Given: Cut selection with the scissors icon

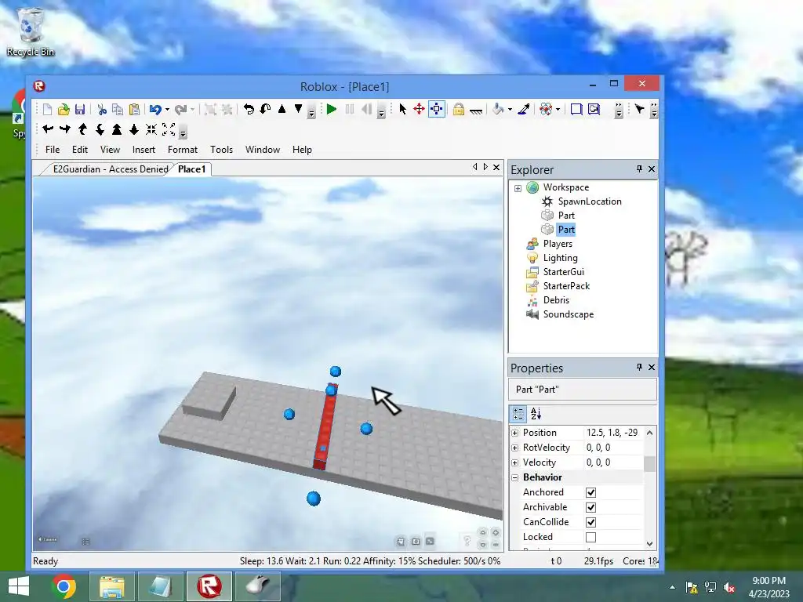Looking at the screenshot, I should tap(102, 109).
